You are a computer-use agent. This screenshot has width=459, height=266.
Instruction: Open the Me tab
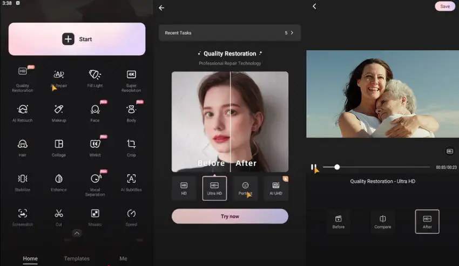coord(123,258)
